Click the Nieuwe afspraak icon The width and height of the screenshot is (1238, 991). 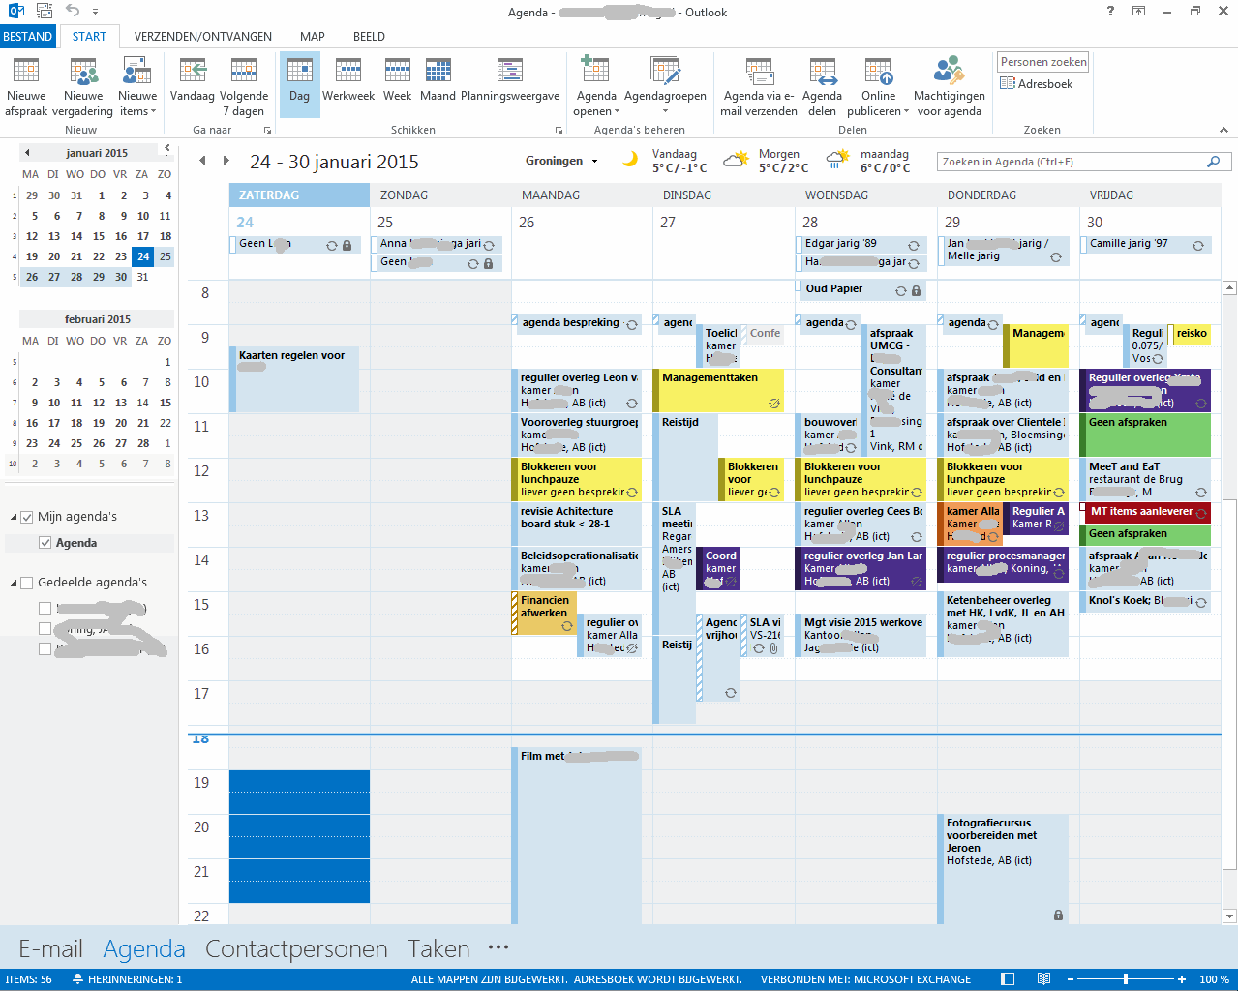coord(26,73)
